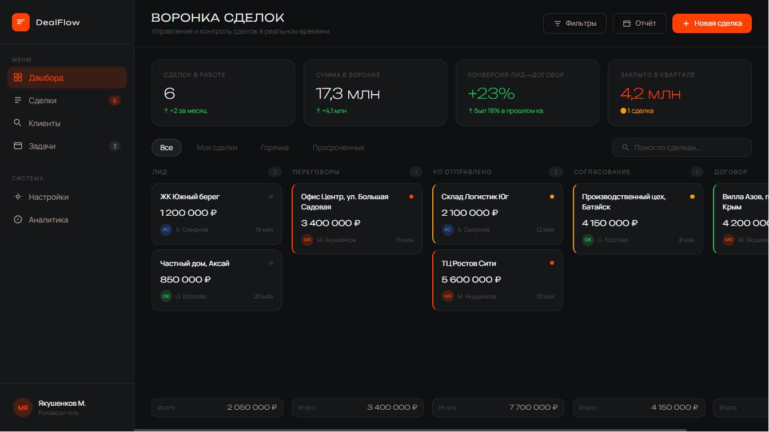Open the Склад Логистик Юг deal card

(x=497, y=214)
